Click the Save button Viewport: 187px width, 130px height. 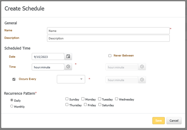coord(158,121)
